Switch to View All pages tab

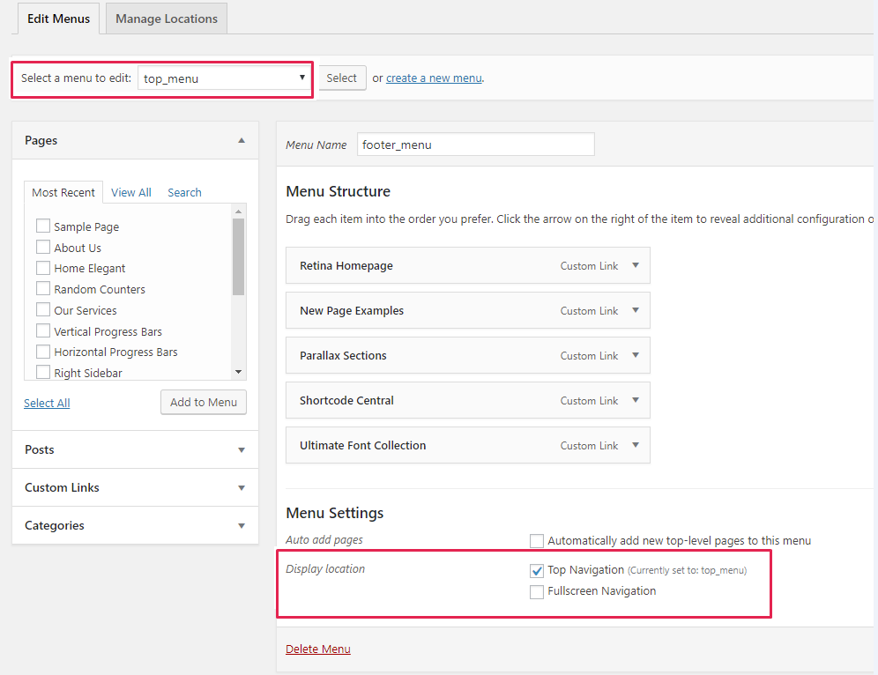coord(131,192)
